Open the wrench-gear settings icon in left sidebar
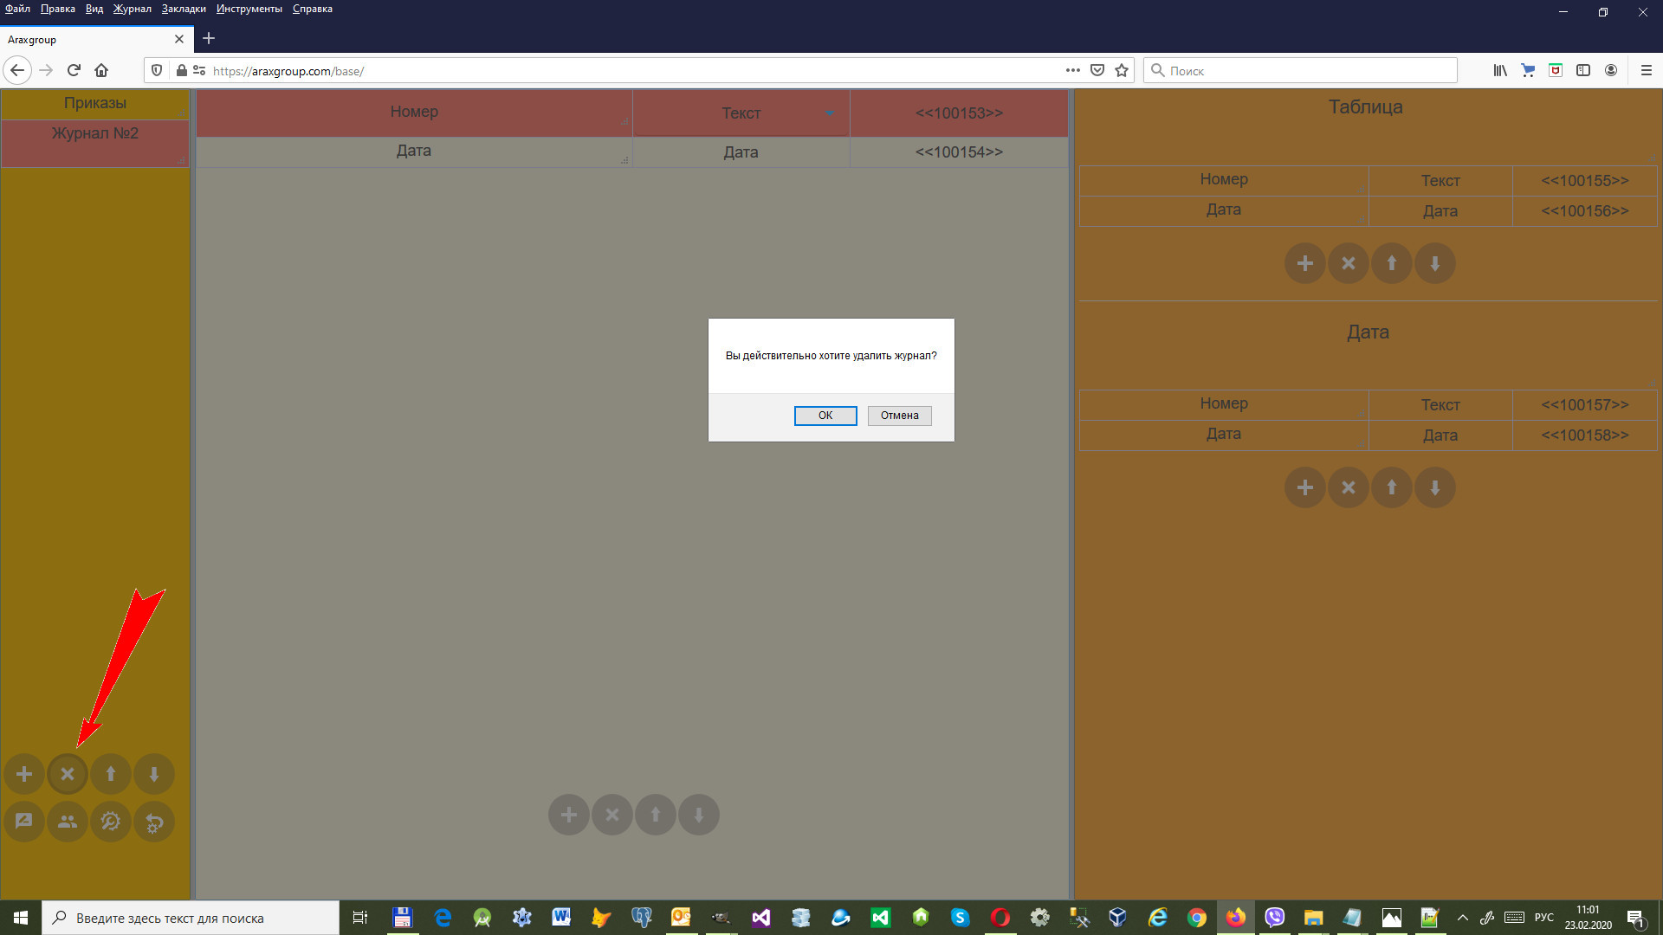Image resolution: width=1663 pixels, height=935 pixels. 111,822
